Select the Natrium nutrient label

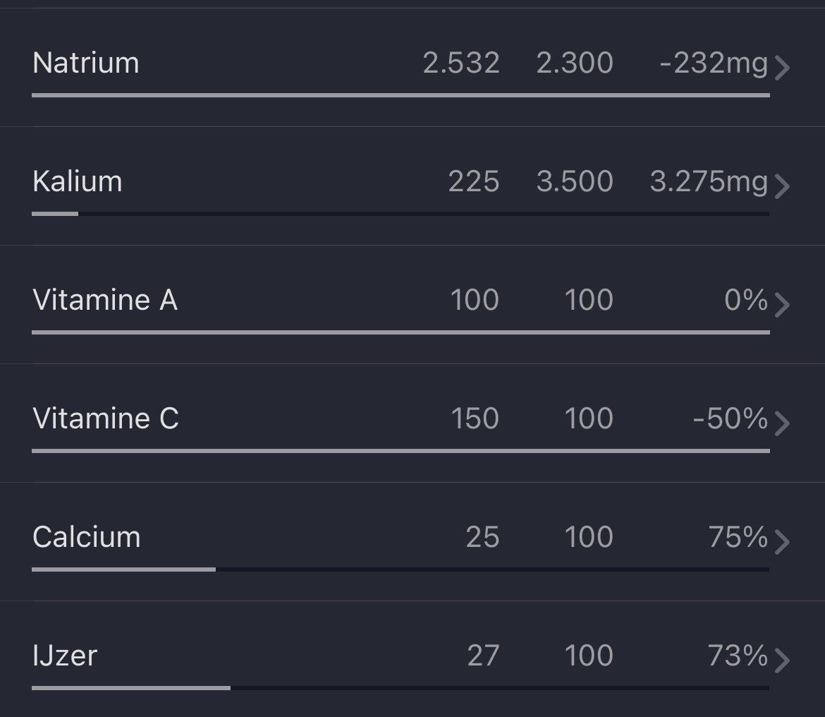[86, 63]
